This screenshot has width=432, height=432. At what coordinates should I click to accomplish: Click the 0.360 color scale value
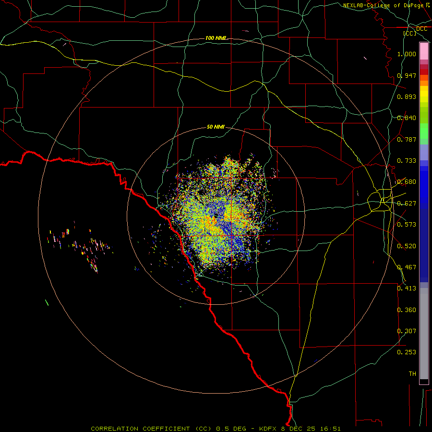click(x=407, y=310)
